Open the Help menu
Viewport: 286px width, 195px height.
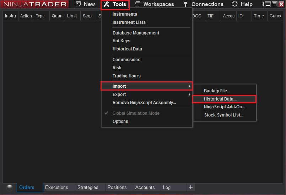(242, 4)
